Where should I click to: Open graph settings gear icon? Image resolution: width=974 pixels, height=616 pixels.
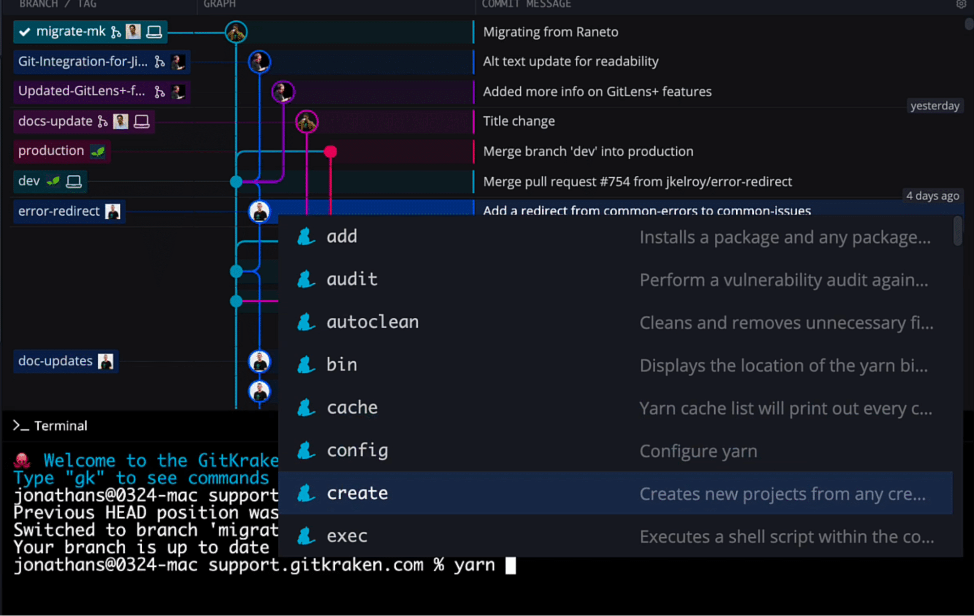961,4
